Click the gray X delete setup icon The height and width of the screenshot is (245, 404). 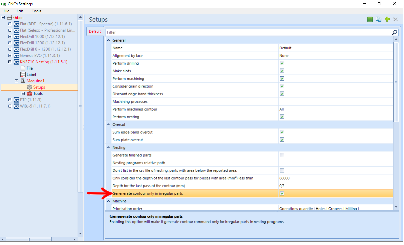tap(396, 19)
